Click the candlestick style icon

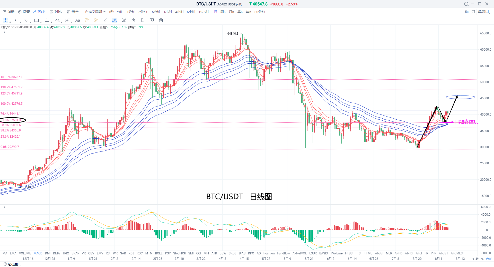coord(124,20)
